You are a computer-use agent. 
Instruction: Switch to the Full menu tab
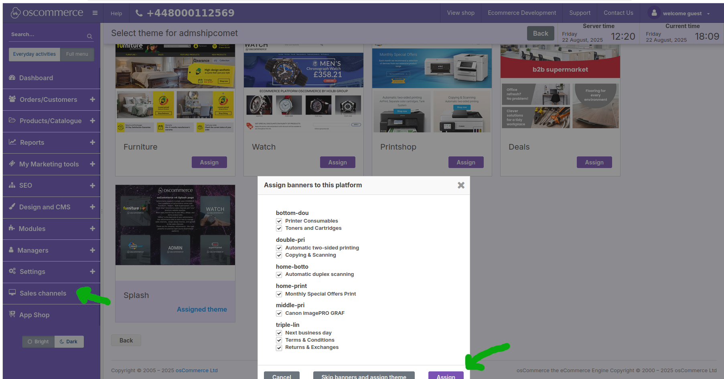coord(77,54)
